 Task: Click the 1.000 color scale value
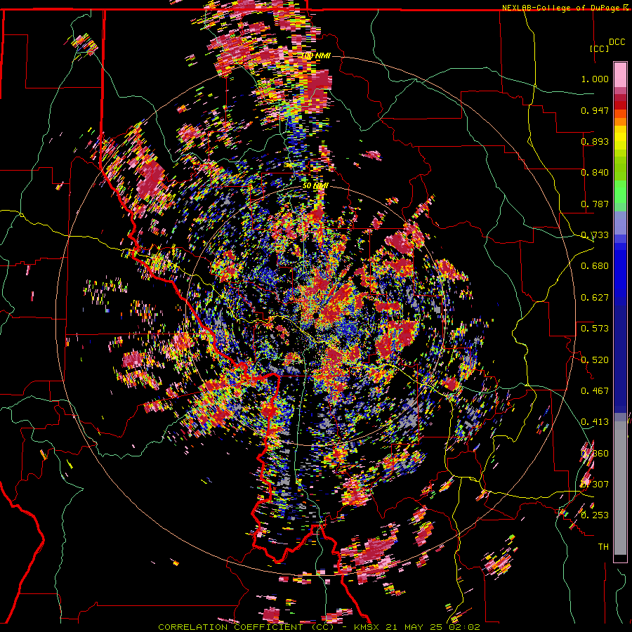[x=595, y=79]
